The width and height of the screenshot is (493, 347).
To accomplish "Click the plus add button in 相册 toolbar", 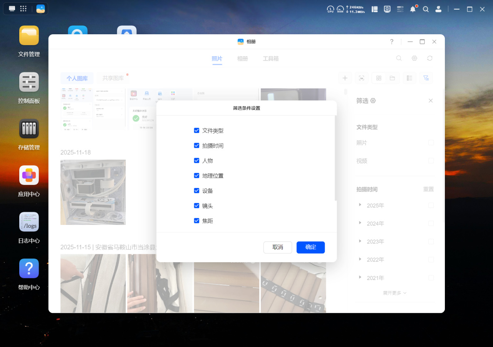I will [x=345, y=78].
